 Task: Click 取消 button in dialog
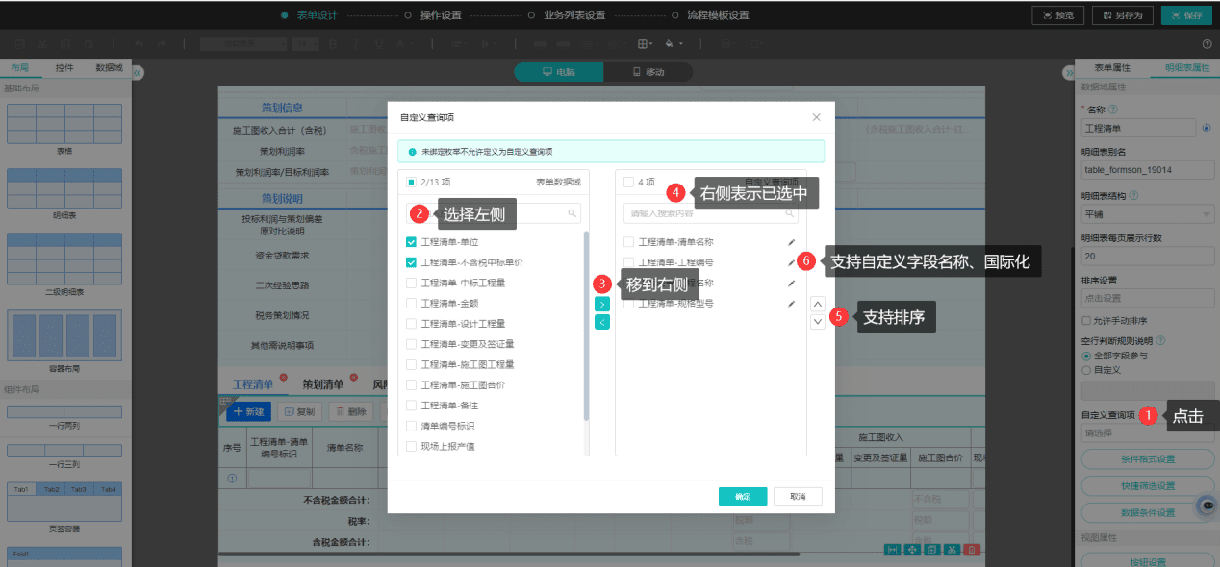click(798, 496)
